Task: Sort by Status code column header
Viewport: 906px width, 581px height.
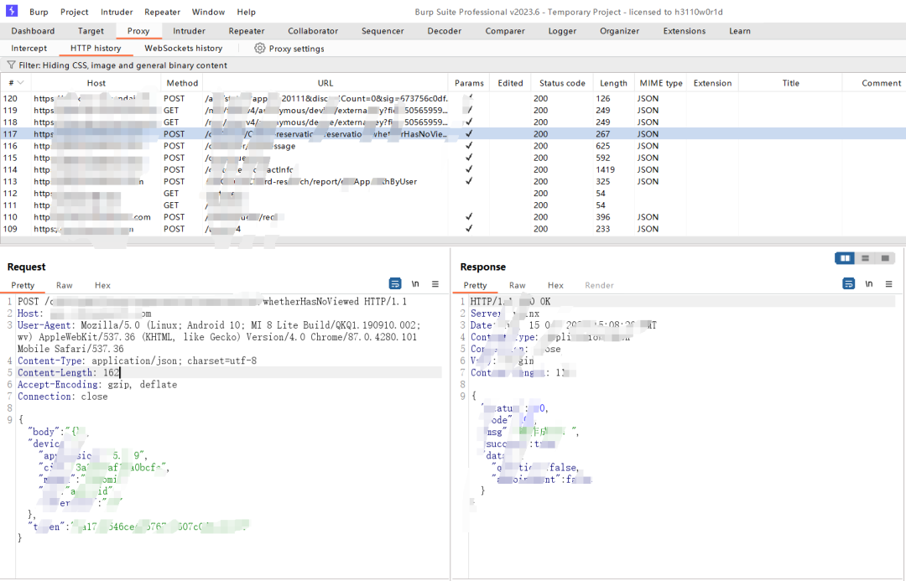Action: coord(562,83)
